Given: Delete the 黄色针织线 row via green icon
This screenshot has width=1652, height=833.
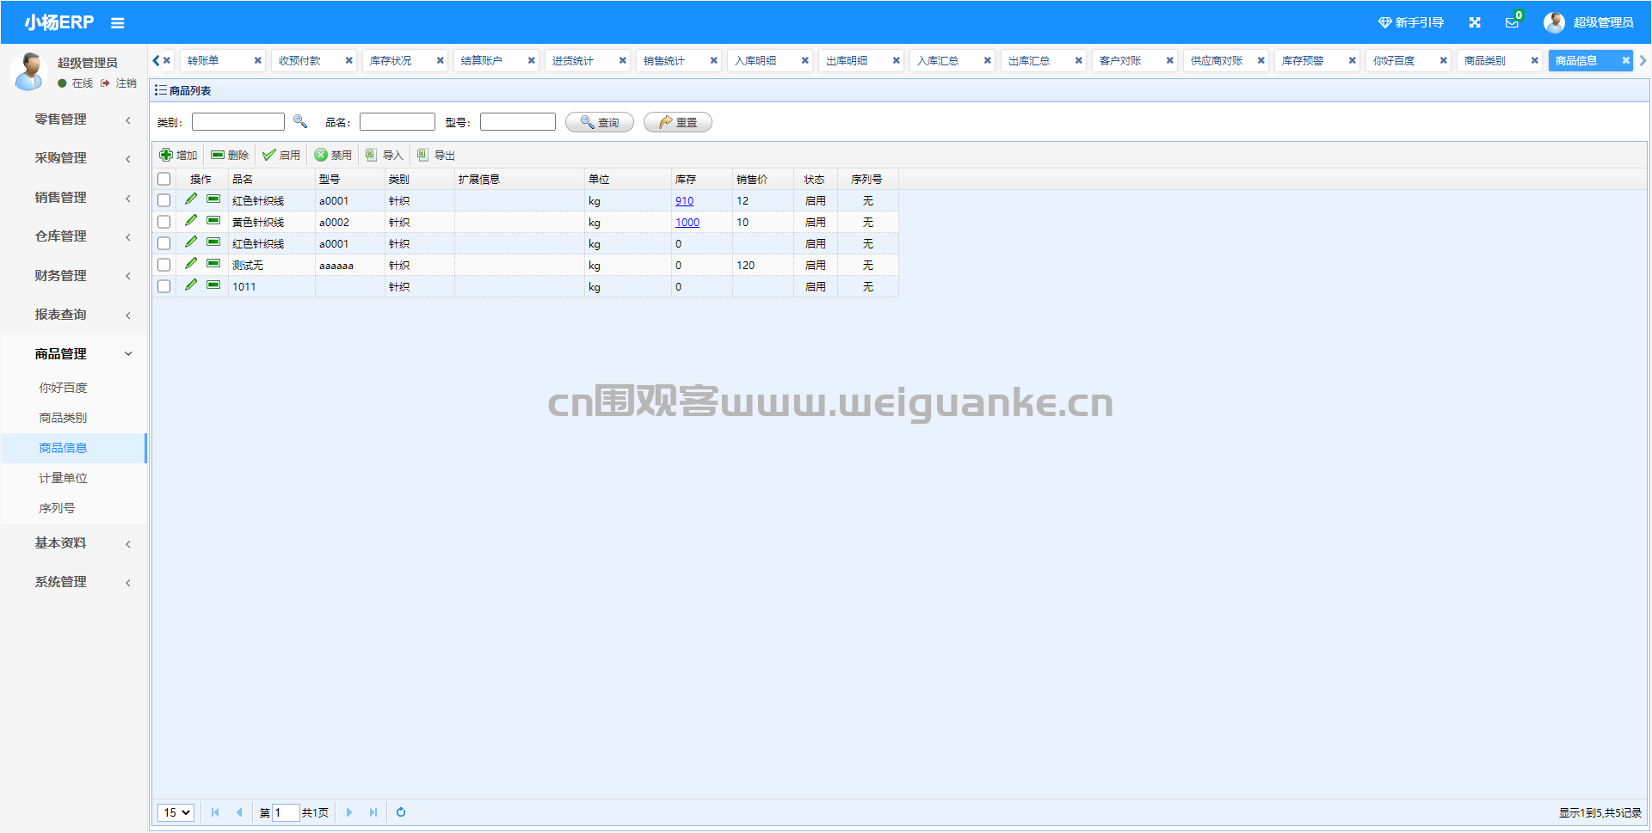Looking at the screenshot, I should [213, 221].
